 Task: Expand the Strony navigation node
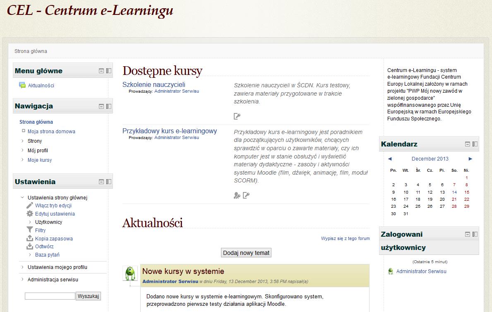point(23,141)
